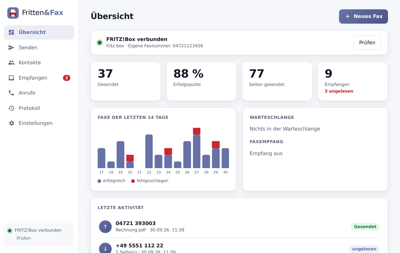
Task: Click the tallest blue bar for day 22
Action: point(149,151)
